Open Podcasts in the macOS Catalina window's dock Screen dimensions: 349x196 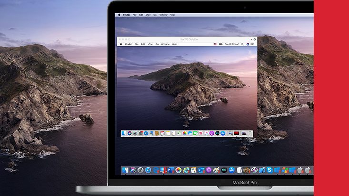coord(212,133)
